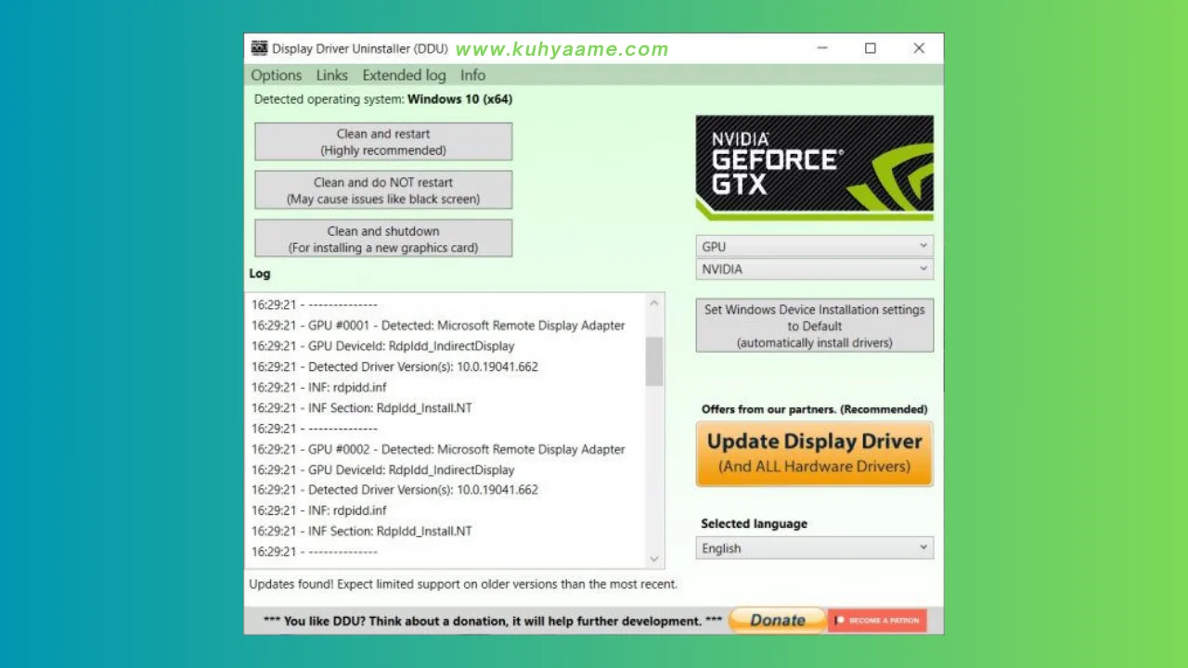This screenshot has height=668, width=1188.
Task: Click the 'Updates found!' status message
Action: (463, 584)
